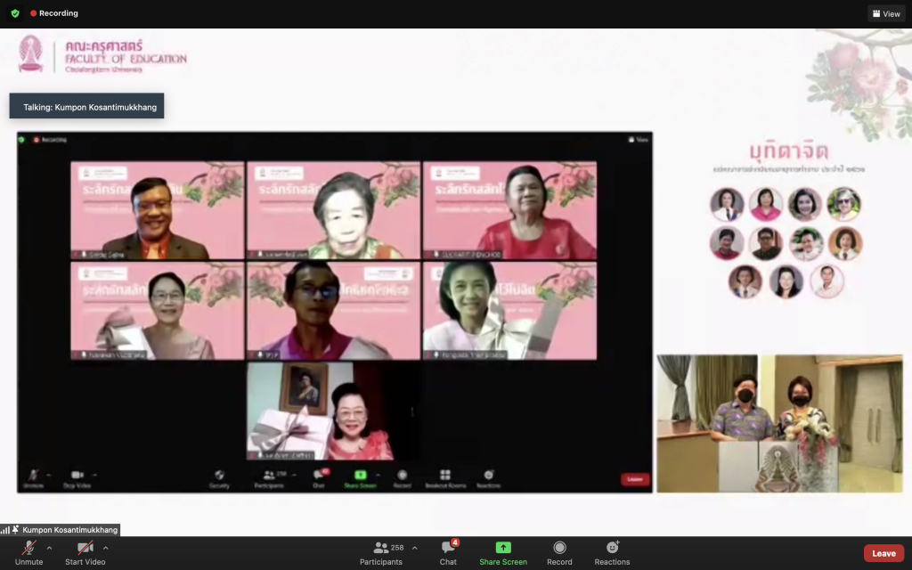Select the tile of man in brown jacket
Screen dimensions: 912x570
[x=157, y=210]
